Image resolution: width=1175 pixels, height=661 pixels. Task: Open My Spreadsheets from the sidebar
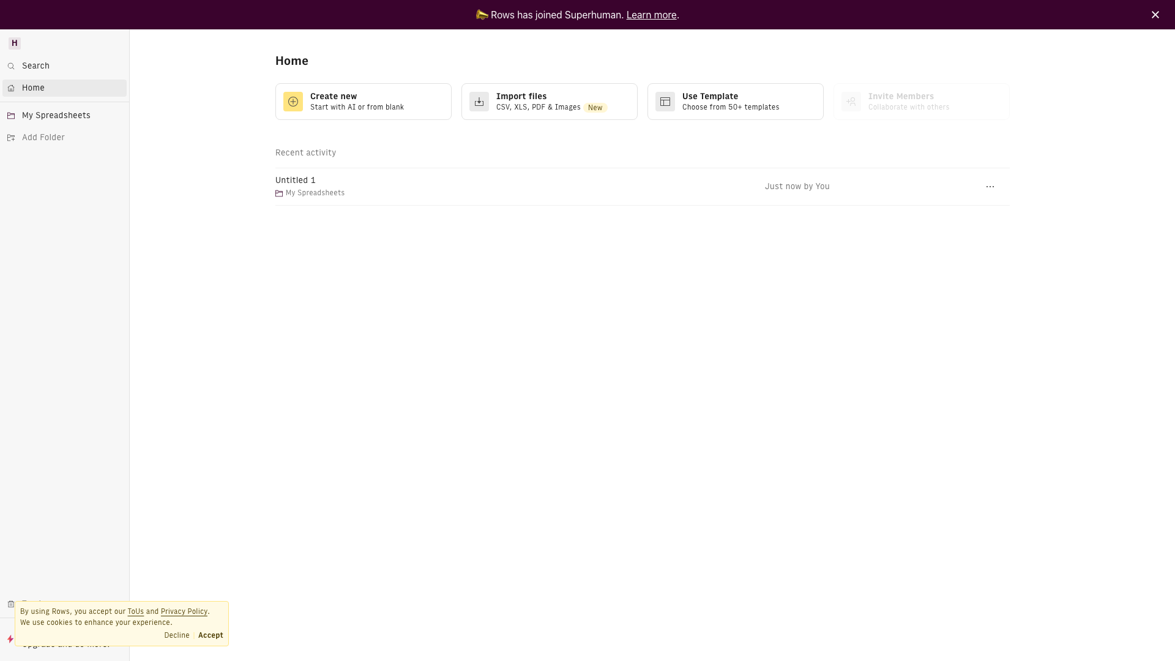[57, 115]
